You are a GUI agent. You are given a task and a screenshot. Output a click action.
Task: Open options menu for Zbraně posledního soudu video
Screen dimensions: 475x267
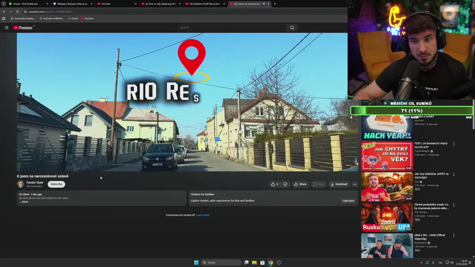(x=453, y=205)
